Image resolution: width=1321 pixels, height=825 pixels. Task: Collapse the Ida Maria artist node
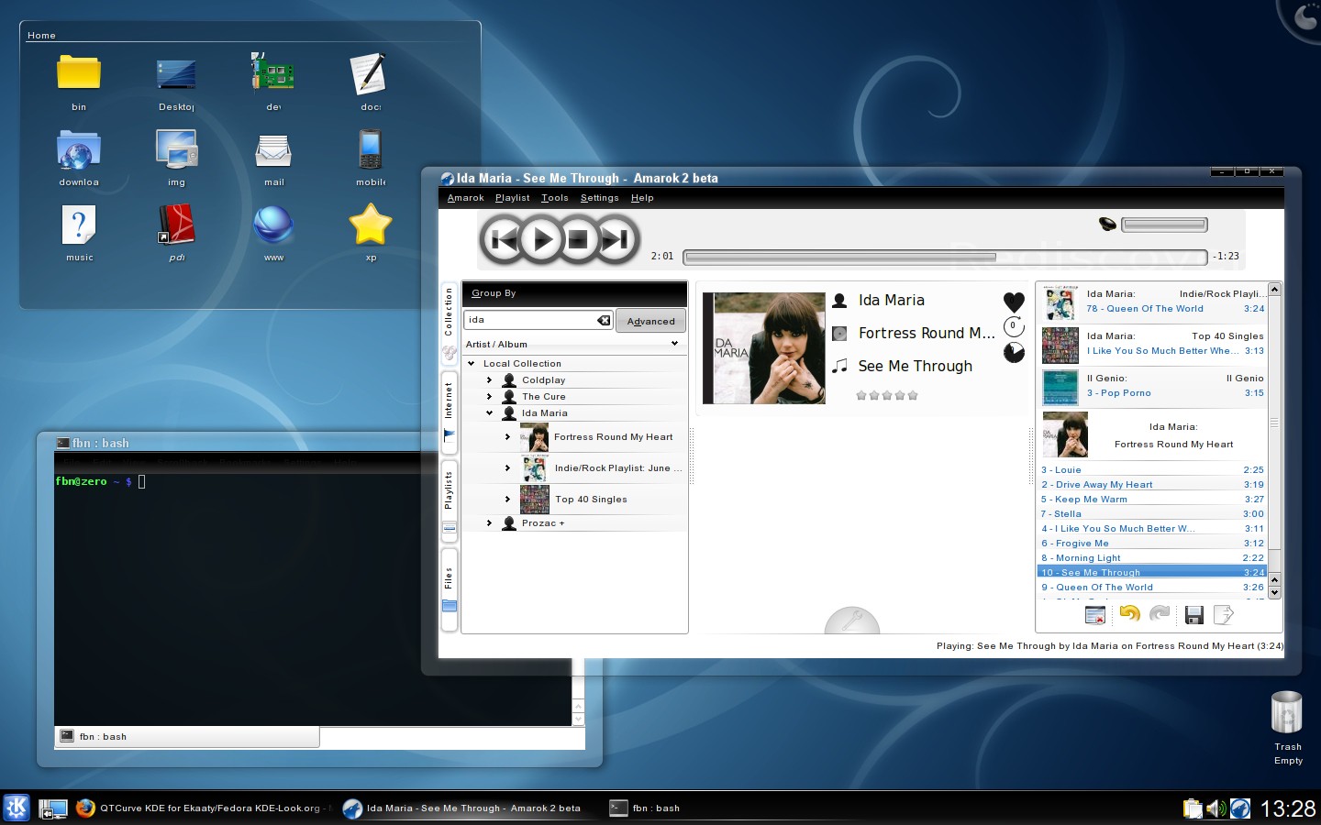click(490, 413)
